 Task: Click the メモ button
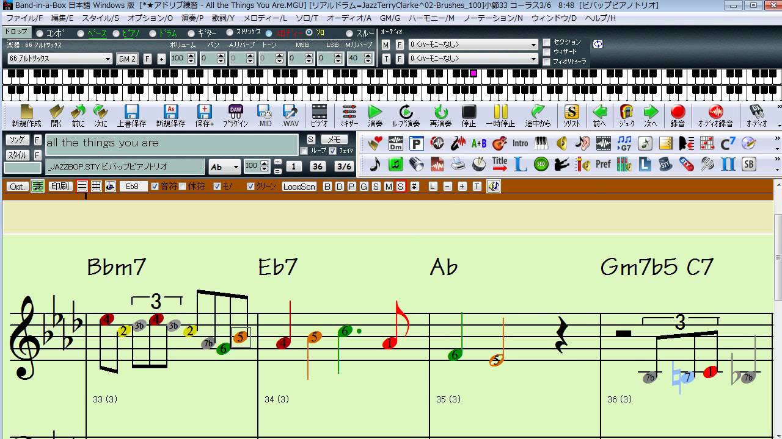pyautogui.click(x=334, y=140)
